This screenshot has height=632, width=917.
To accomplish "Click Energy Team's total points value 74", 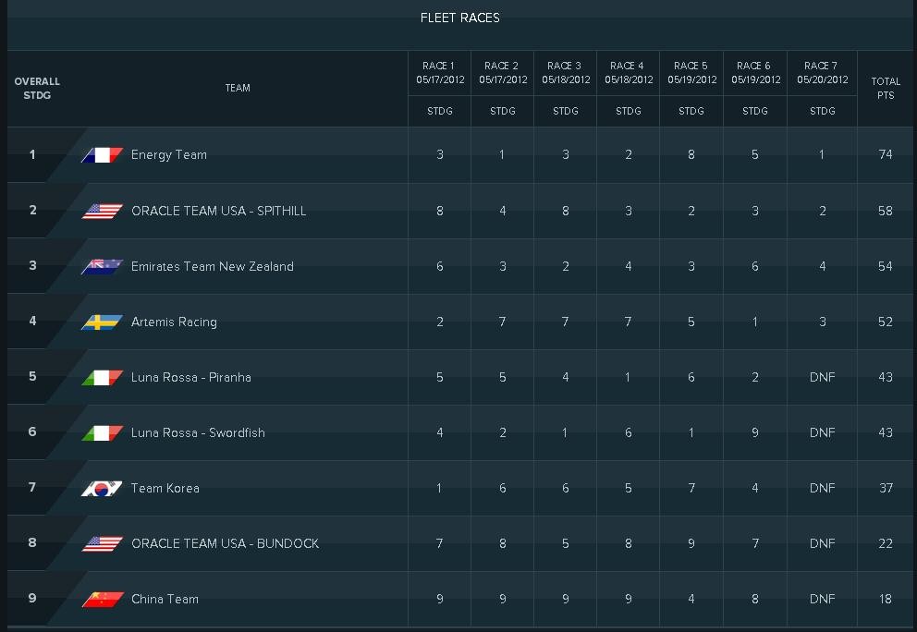I will [886, 155].
